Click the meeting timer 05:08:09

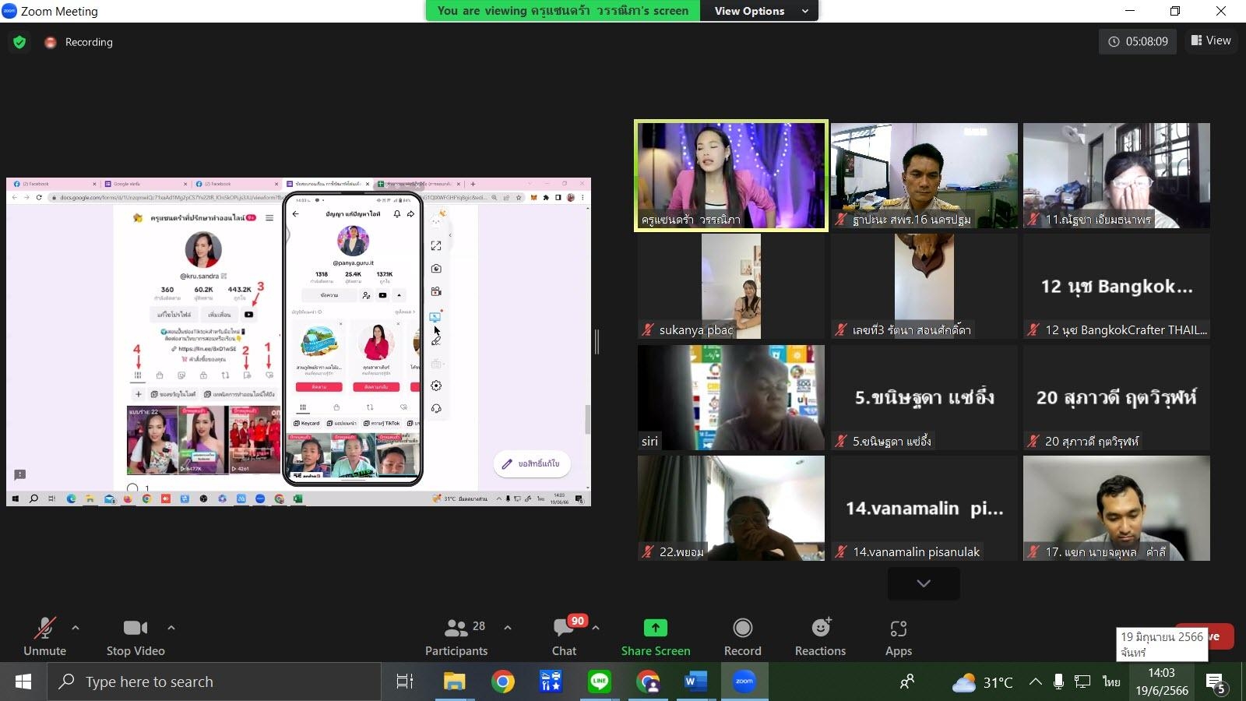pos(1139,41)
